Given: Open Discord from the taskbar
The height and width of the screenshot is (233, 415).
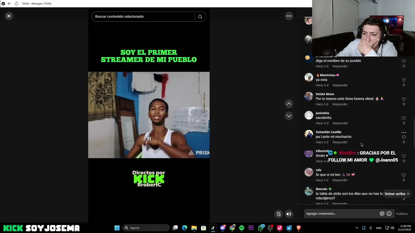Looking at the screenshot, I should tap(223, 228).
